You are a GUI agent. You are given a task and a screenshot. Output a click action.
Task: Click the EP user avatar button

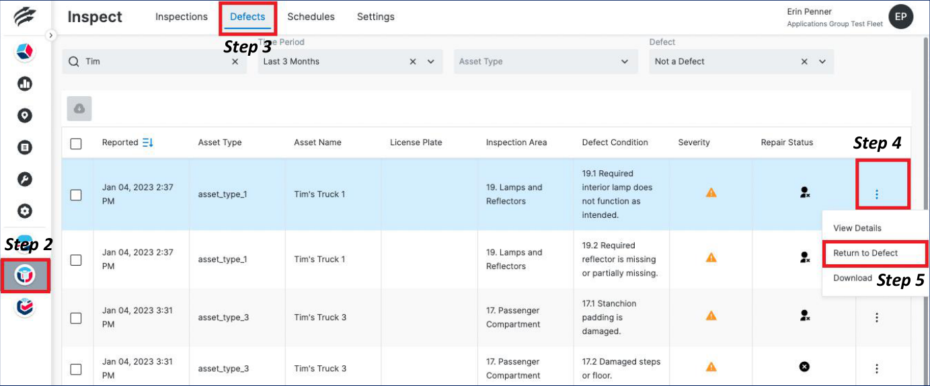[900, 17]
